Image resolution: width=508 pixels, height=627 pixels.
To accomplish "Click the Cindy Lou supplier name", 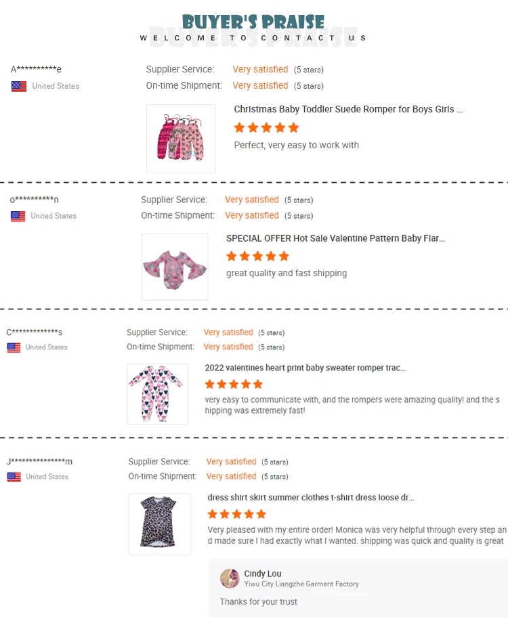I will tap(263, 574).
